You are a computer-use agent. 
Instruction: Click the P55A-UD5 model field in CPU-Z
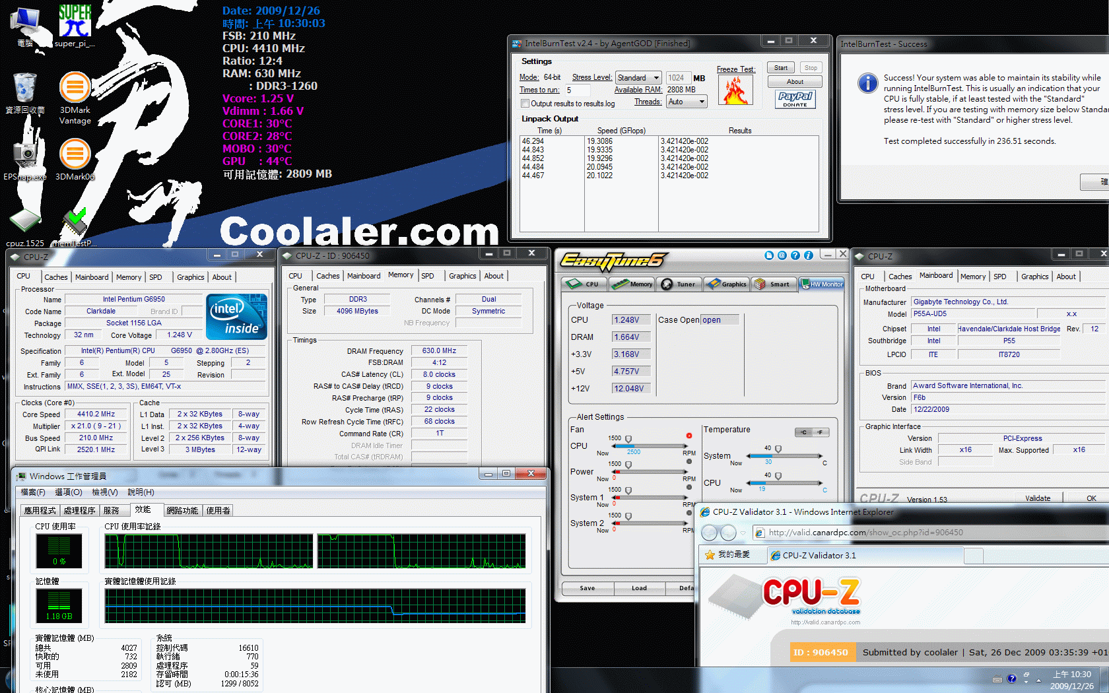[972, 314]
